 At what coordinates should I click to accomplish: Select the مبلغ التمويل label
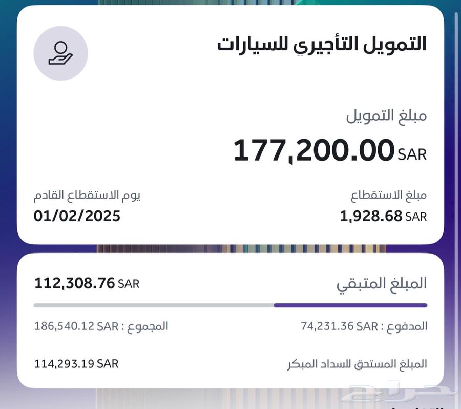click(386, 116)
